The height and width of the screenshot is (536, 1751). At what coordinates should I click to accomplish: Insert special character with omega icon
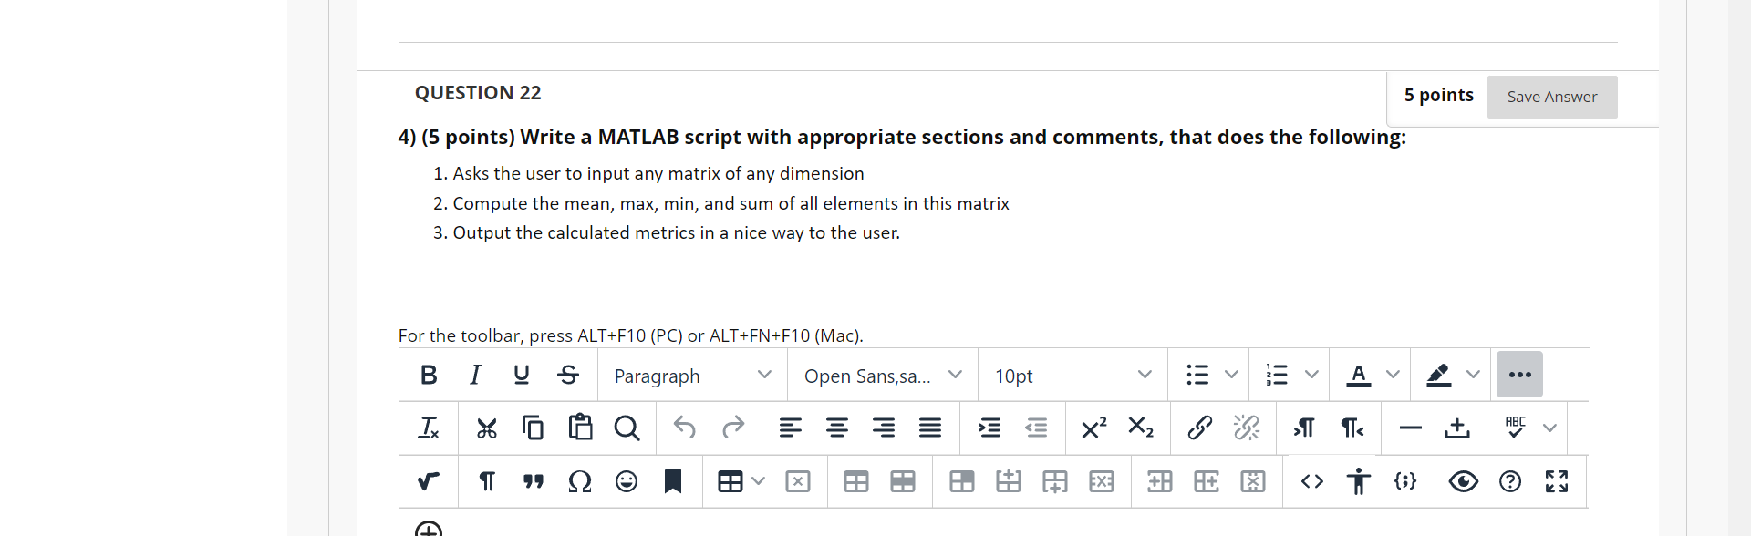point(580,481)
